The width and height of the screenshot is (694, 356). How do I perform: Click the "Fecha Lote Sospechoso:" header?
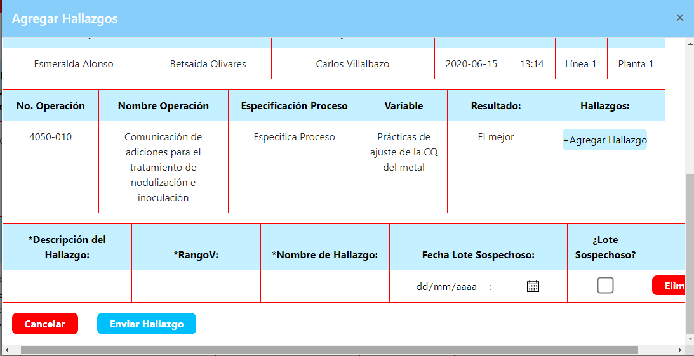479,247
